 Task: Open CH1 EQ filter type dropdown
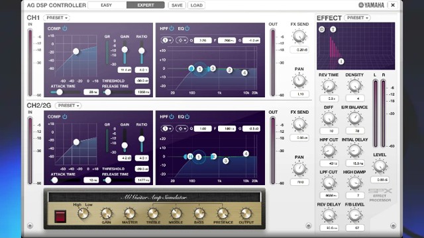click(x=182, y=40)
